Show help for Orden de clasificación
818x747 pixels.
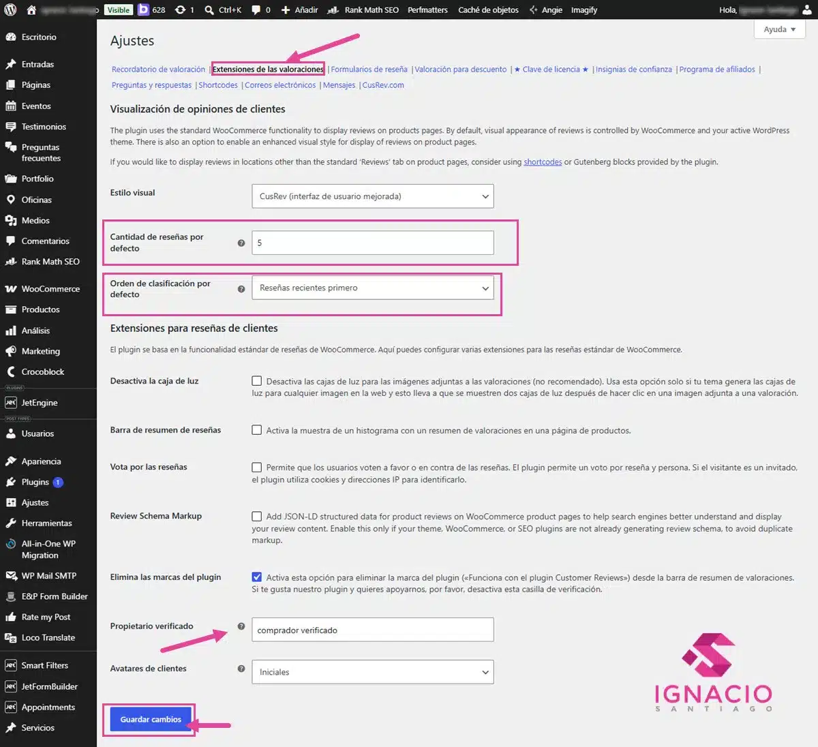241,288
